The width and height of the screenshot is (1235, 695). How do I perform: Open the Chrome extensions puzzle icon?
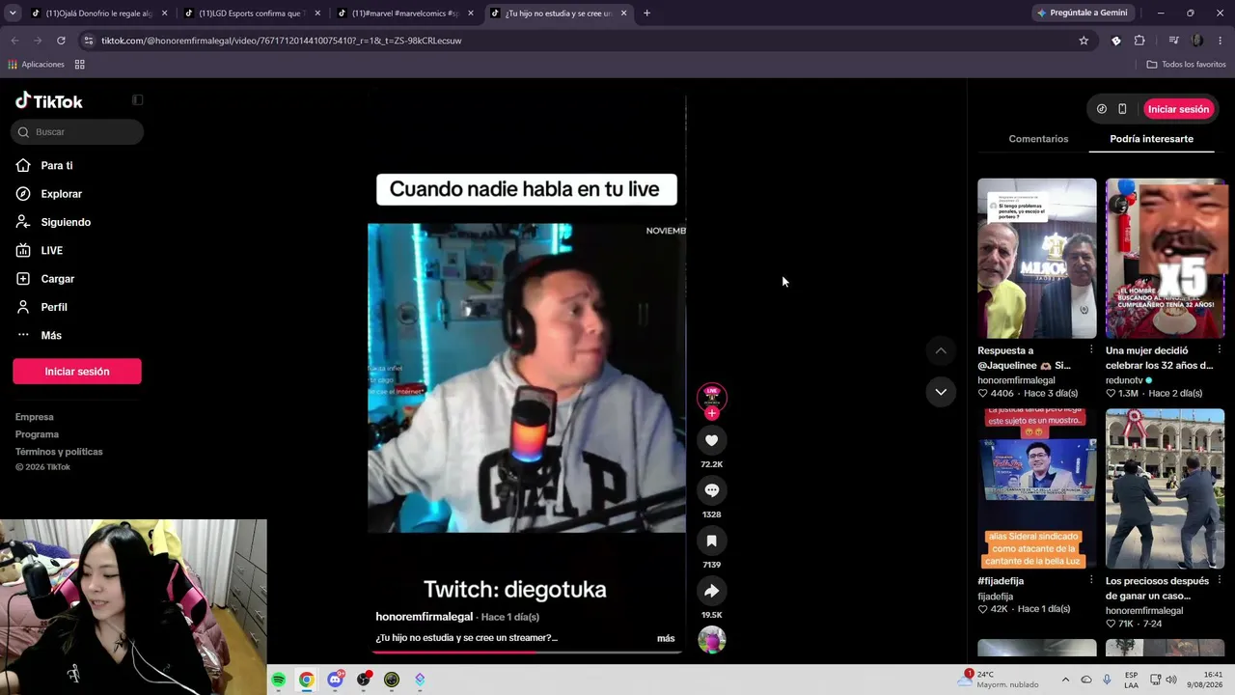pos(1139,41)
